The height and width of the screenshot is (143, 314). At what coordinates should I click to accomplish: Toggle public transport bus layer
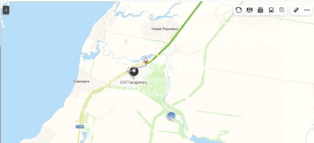point(271,10)
